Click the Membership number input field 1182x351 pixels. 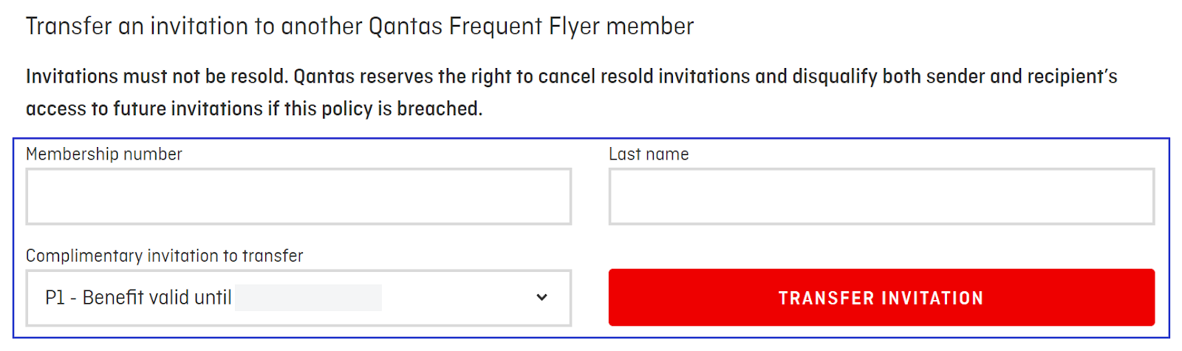click(298, 197)
